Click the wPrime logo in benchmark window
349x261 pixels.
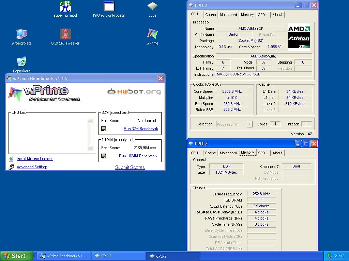[x=44, y=93]
